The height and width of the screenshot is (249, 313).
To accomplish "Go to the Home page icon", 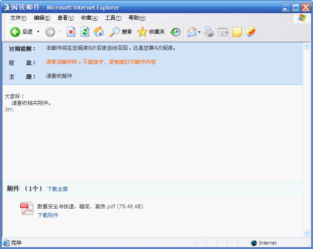I will pyautogui.click(x=99, y=32).
